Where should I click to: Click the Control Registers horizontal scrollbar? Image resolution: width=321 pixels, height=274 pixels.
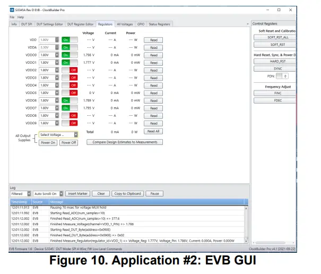270,243
